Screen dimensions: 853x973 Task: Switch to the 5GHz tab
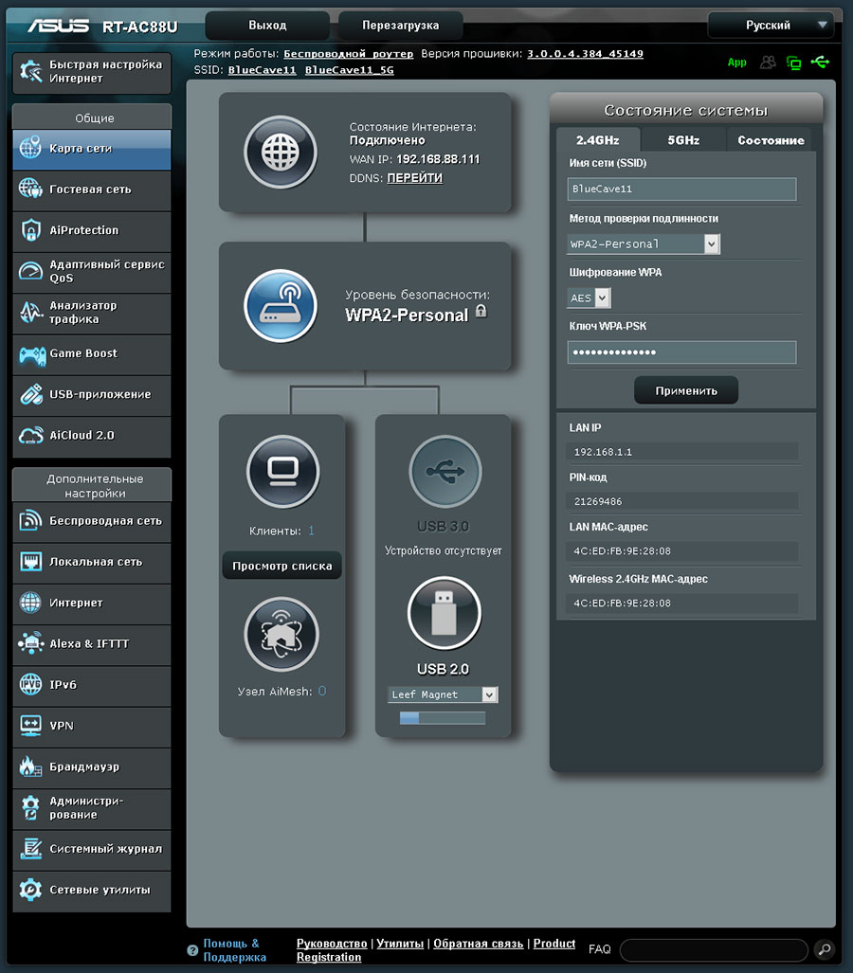[683, 140]
